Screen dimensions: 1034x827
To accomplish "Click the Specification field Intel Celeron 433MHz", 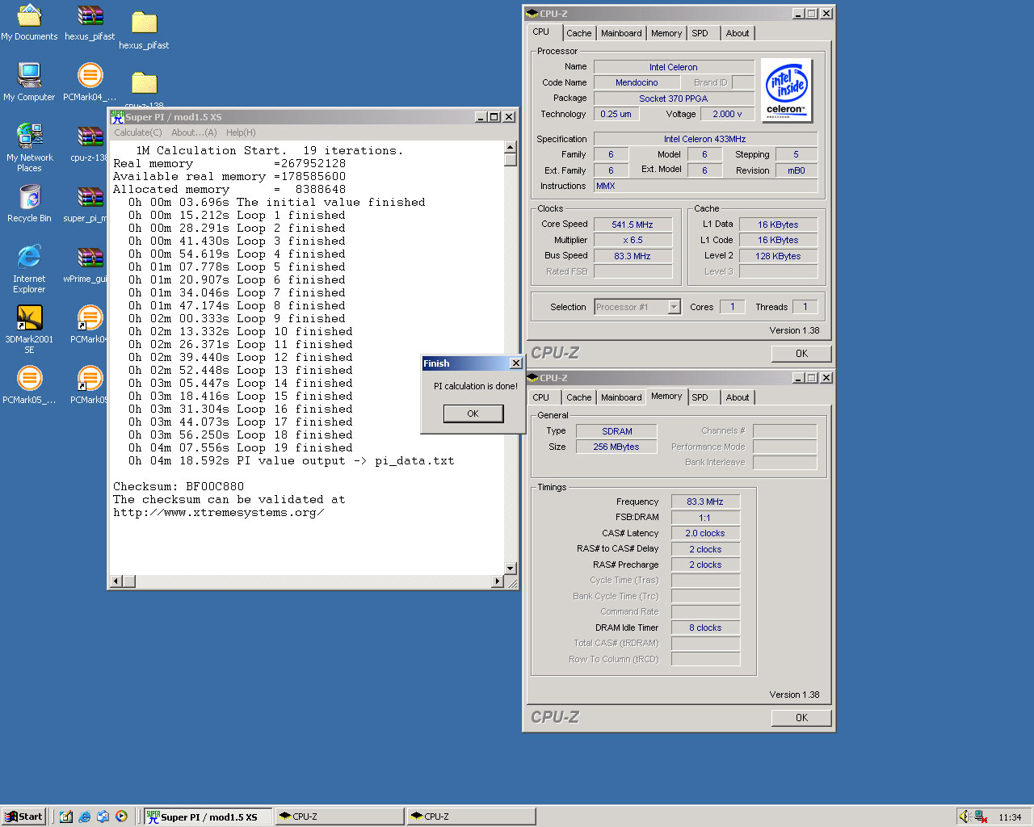I will [x=705, y=139].
